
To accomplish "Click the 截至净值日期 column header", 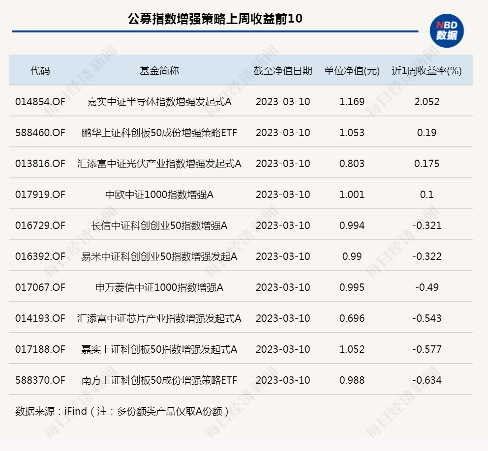I will pyautogui.click(x=282, y=71).
